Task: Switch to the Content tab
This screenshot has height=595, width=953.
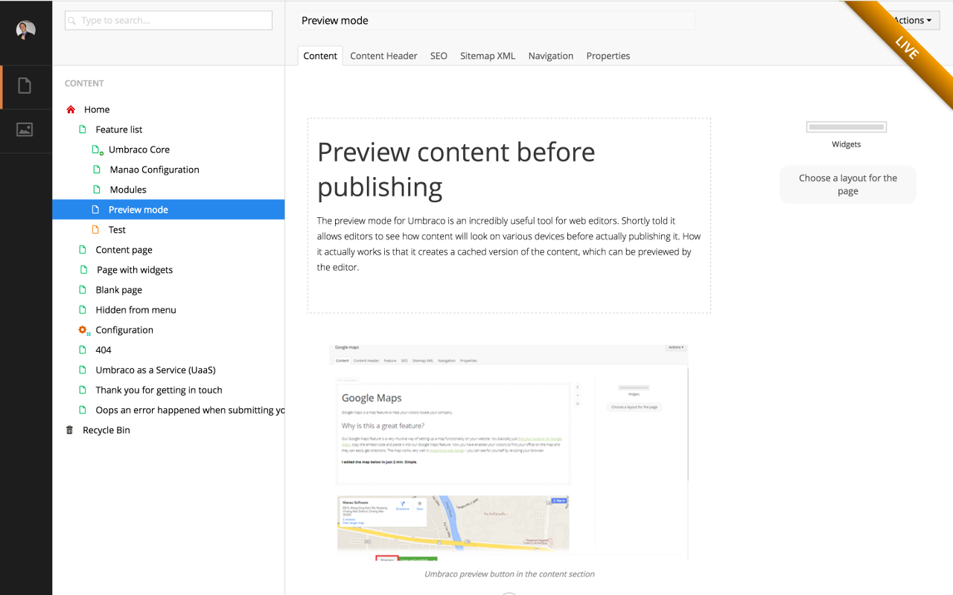Action: (x=320, y=56)
